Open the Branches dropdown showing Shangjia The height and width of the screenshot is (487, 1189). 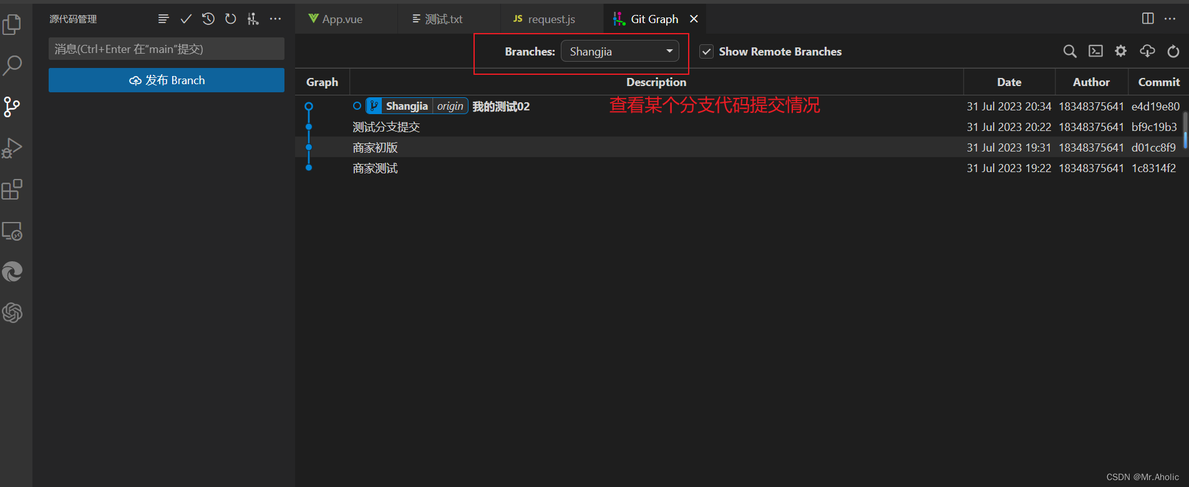point(620,51)
